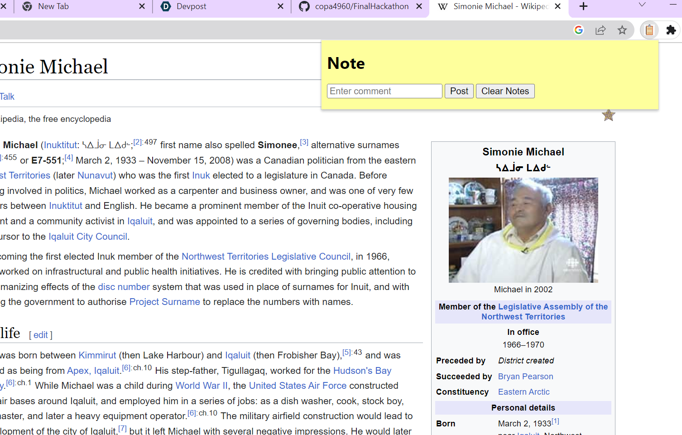Open a new tab with the plus button
This screenshot has width=682, height=435.
583,6
